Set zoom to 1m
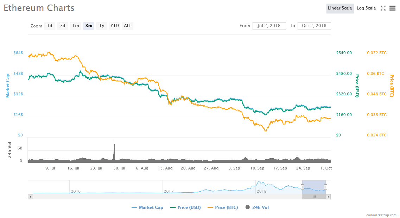Image resolution: width=400 pixels, height=218 pixels. (x=76, y=26)
